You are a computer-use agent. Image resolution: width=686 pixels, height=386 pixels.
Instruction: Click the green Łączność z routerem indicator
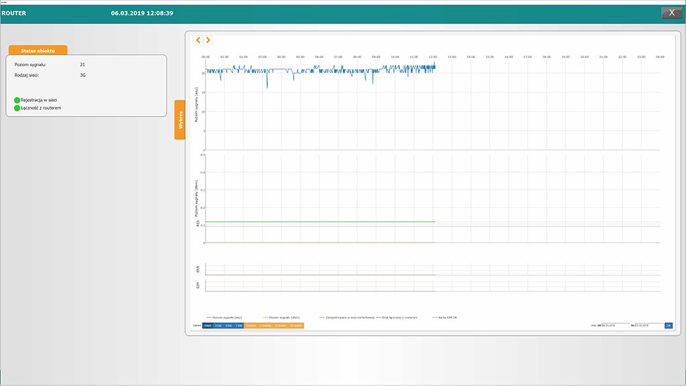[17, 108]
